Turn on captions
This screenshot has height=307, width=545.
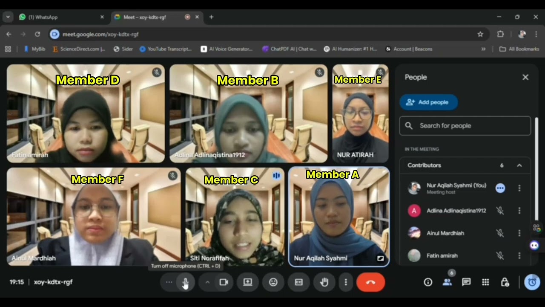tap(299, 282)
